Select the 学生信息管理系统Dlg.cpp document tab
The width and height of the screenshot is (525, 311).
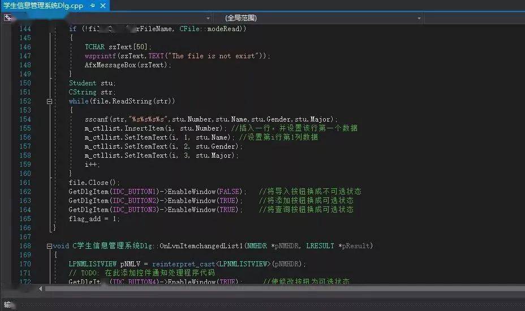point(43,6)
